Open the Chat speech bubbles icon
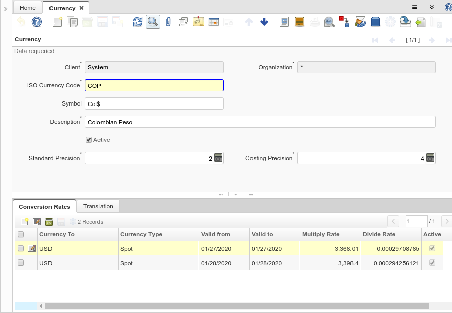The height and width of the screenshot is (313, 452). point(183,22)
